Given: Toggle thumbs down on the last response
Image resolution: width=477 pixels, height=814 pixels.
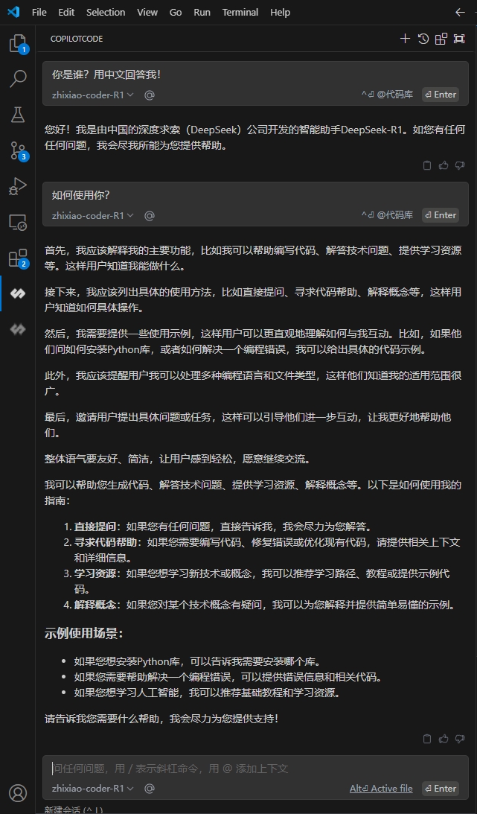Looking at the screenshot, I should click(x=460, y=739).
